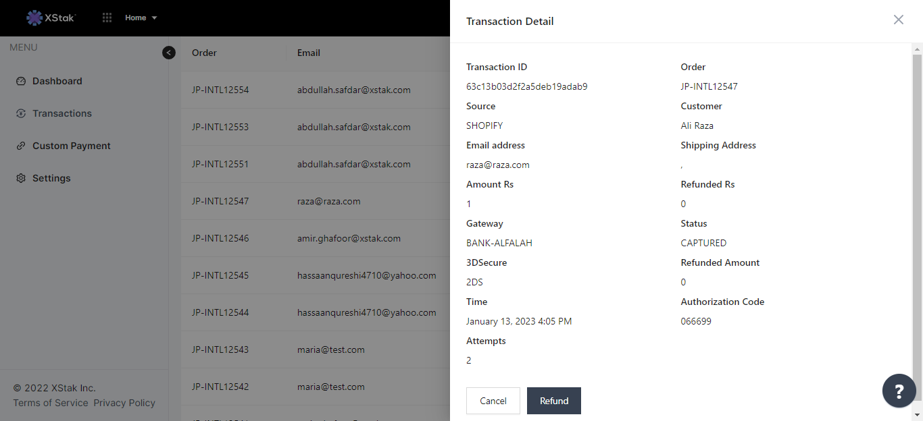Image resolution: width=923 pixels, height=421 pixels.
Task: Click the Dashboard gauge icon
Action: pos(21,81)
